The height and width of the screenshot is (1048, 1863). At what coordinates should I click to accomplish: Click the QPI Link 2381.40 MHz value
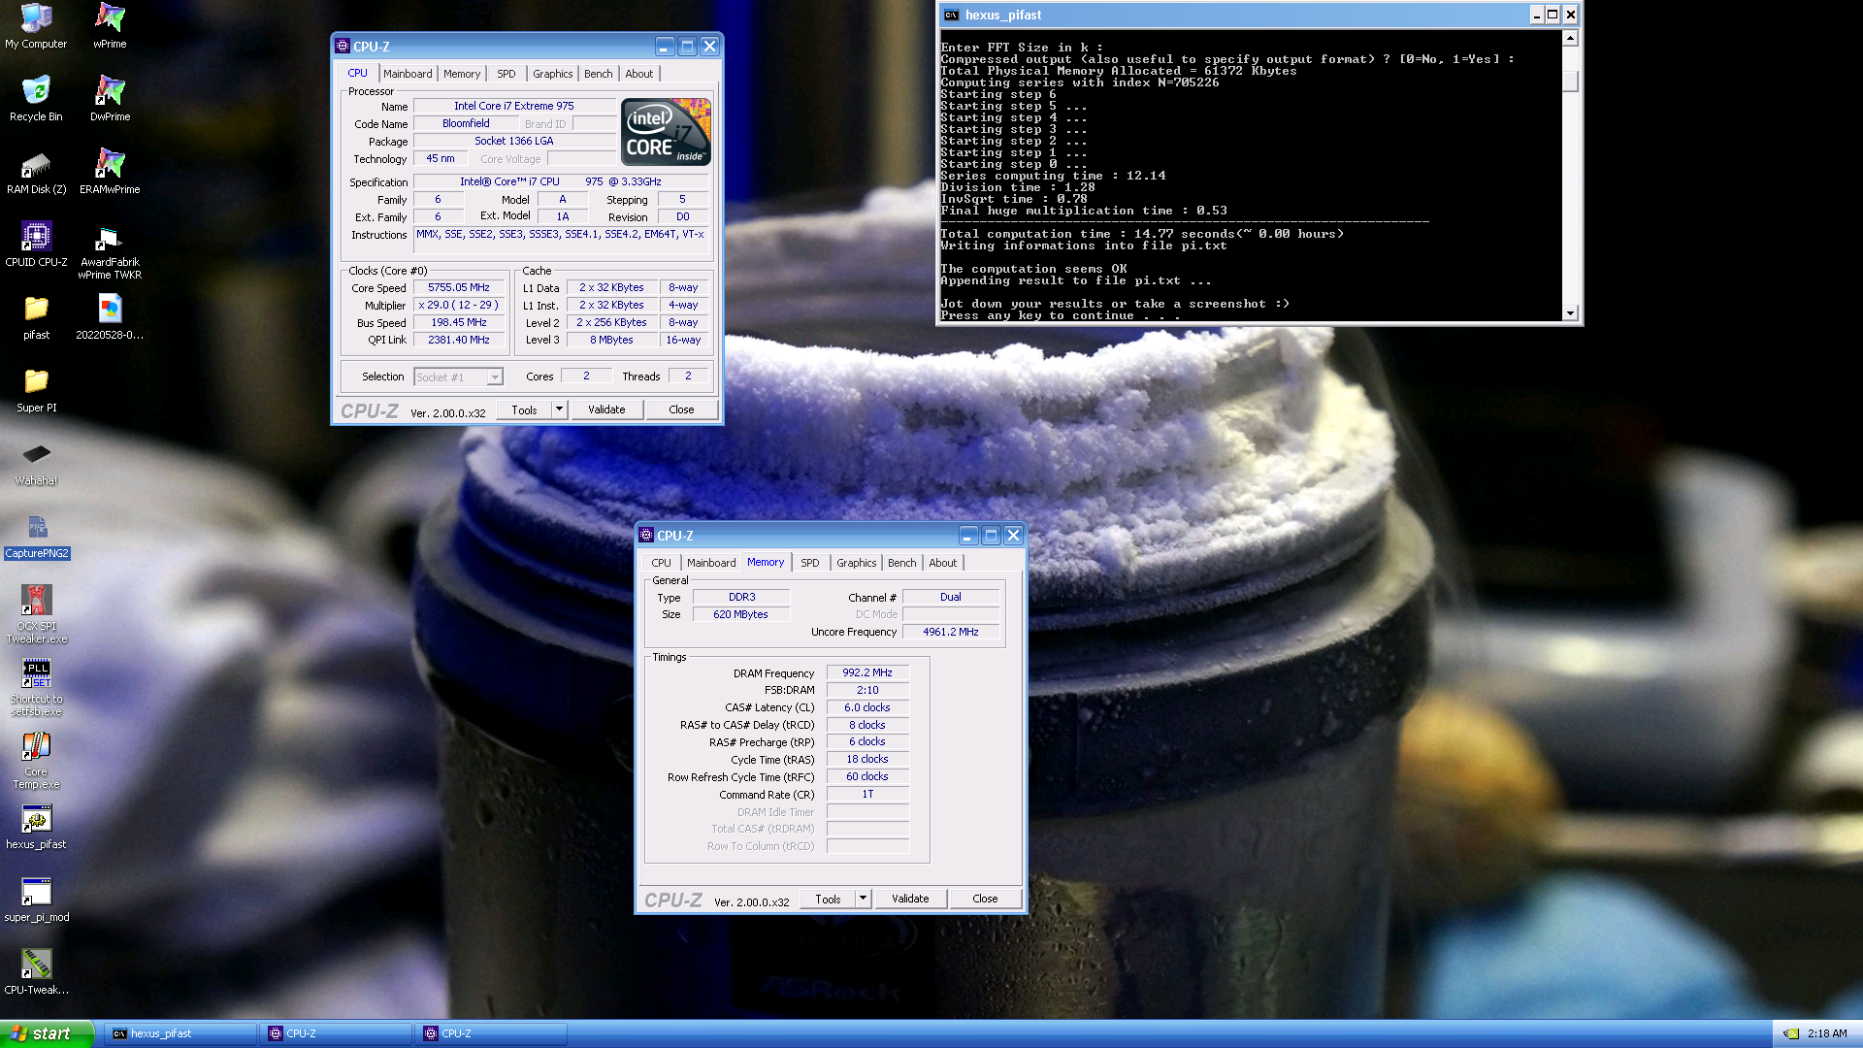coord(460,340)
